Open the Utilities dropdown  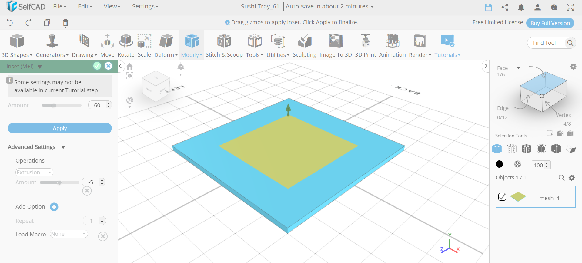pyautogui.click(x=278, y=45)
